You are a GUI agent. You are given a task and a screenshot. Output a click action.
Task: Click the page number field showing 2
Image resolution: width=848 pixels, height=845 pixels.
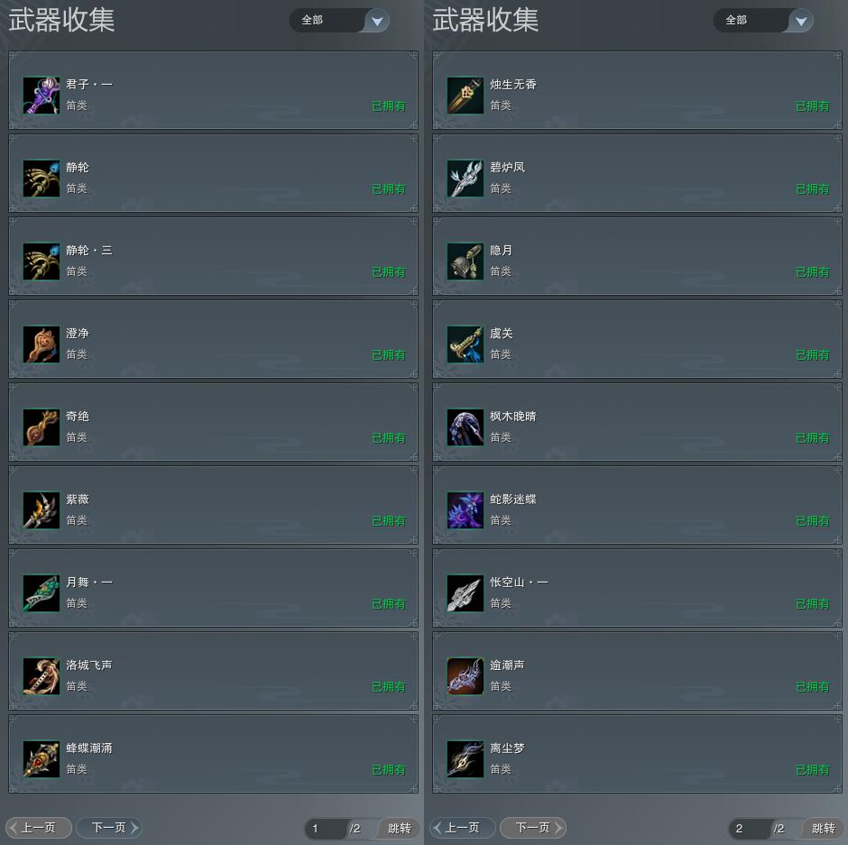tap(750, 828)
